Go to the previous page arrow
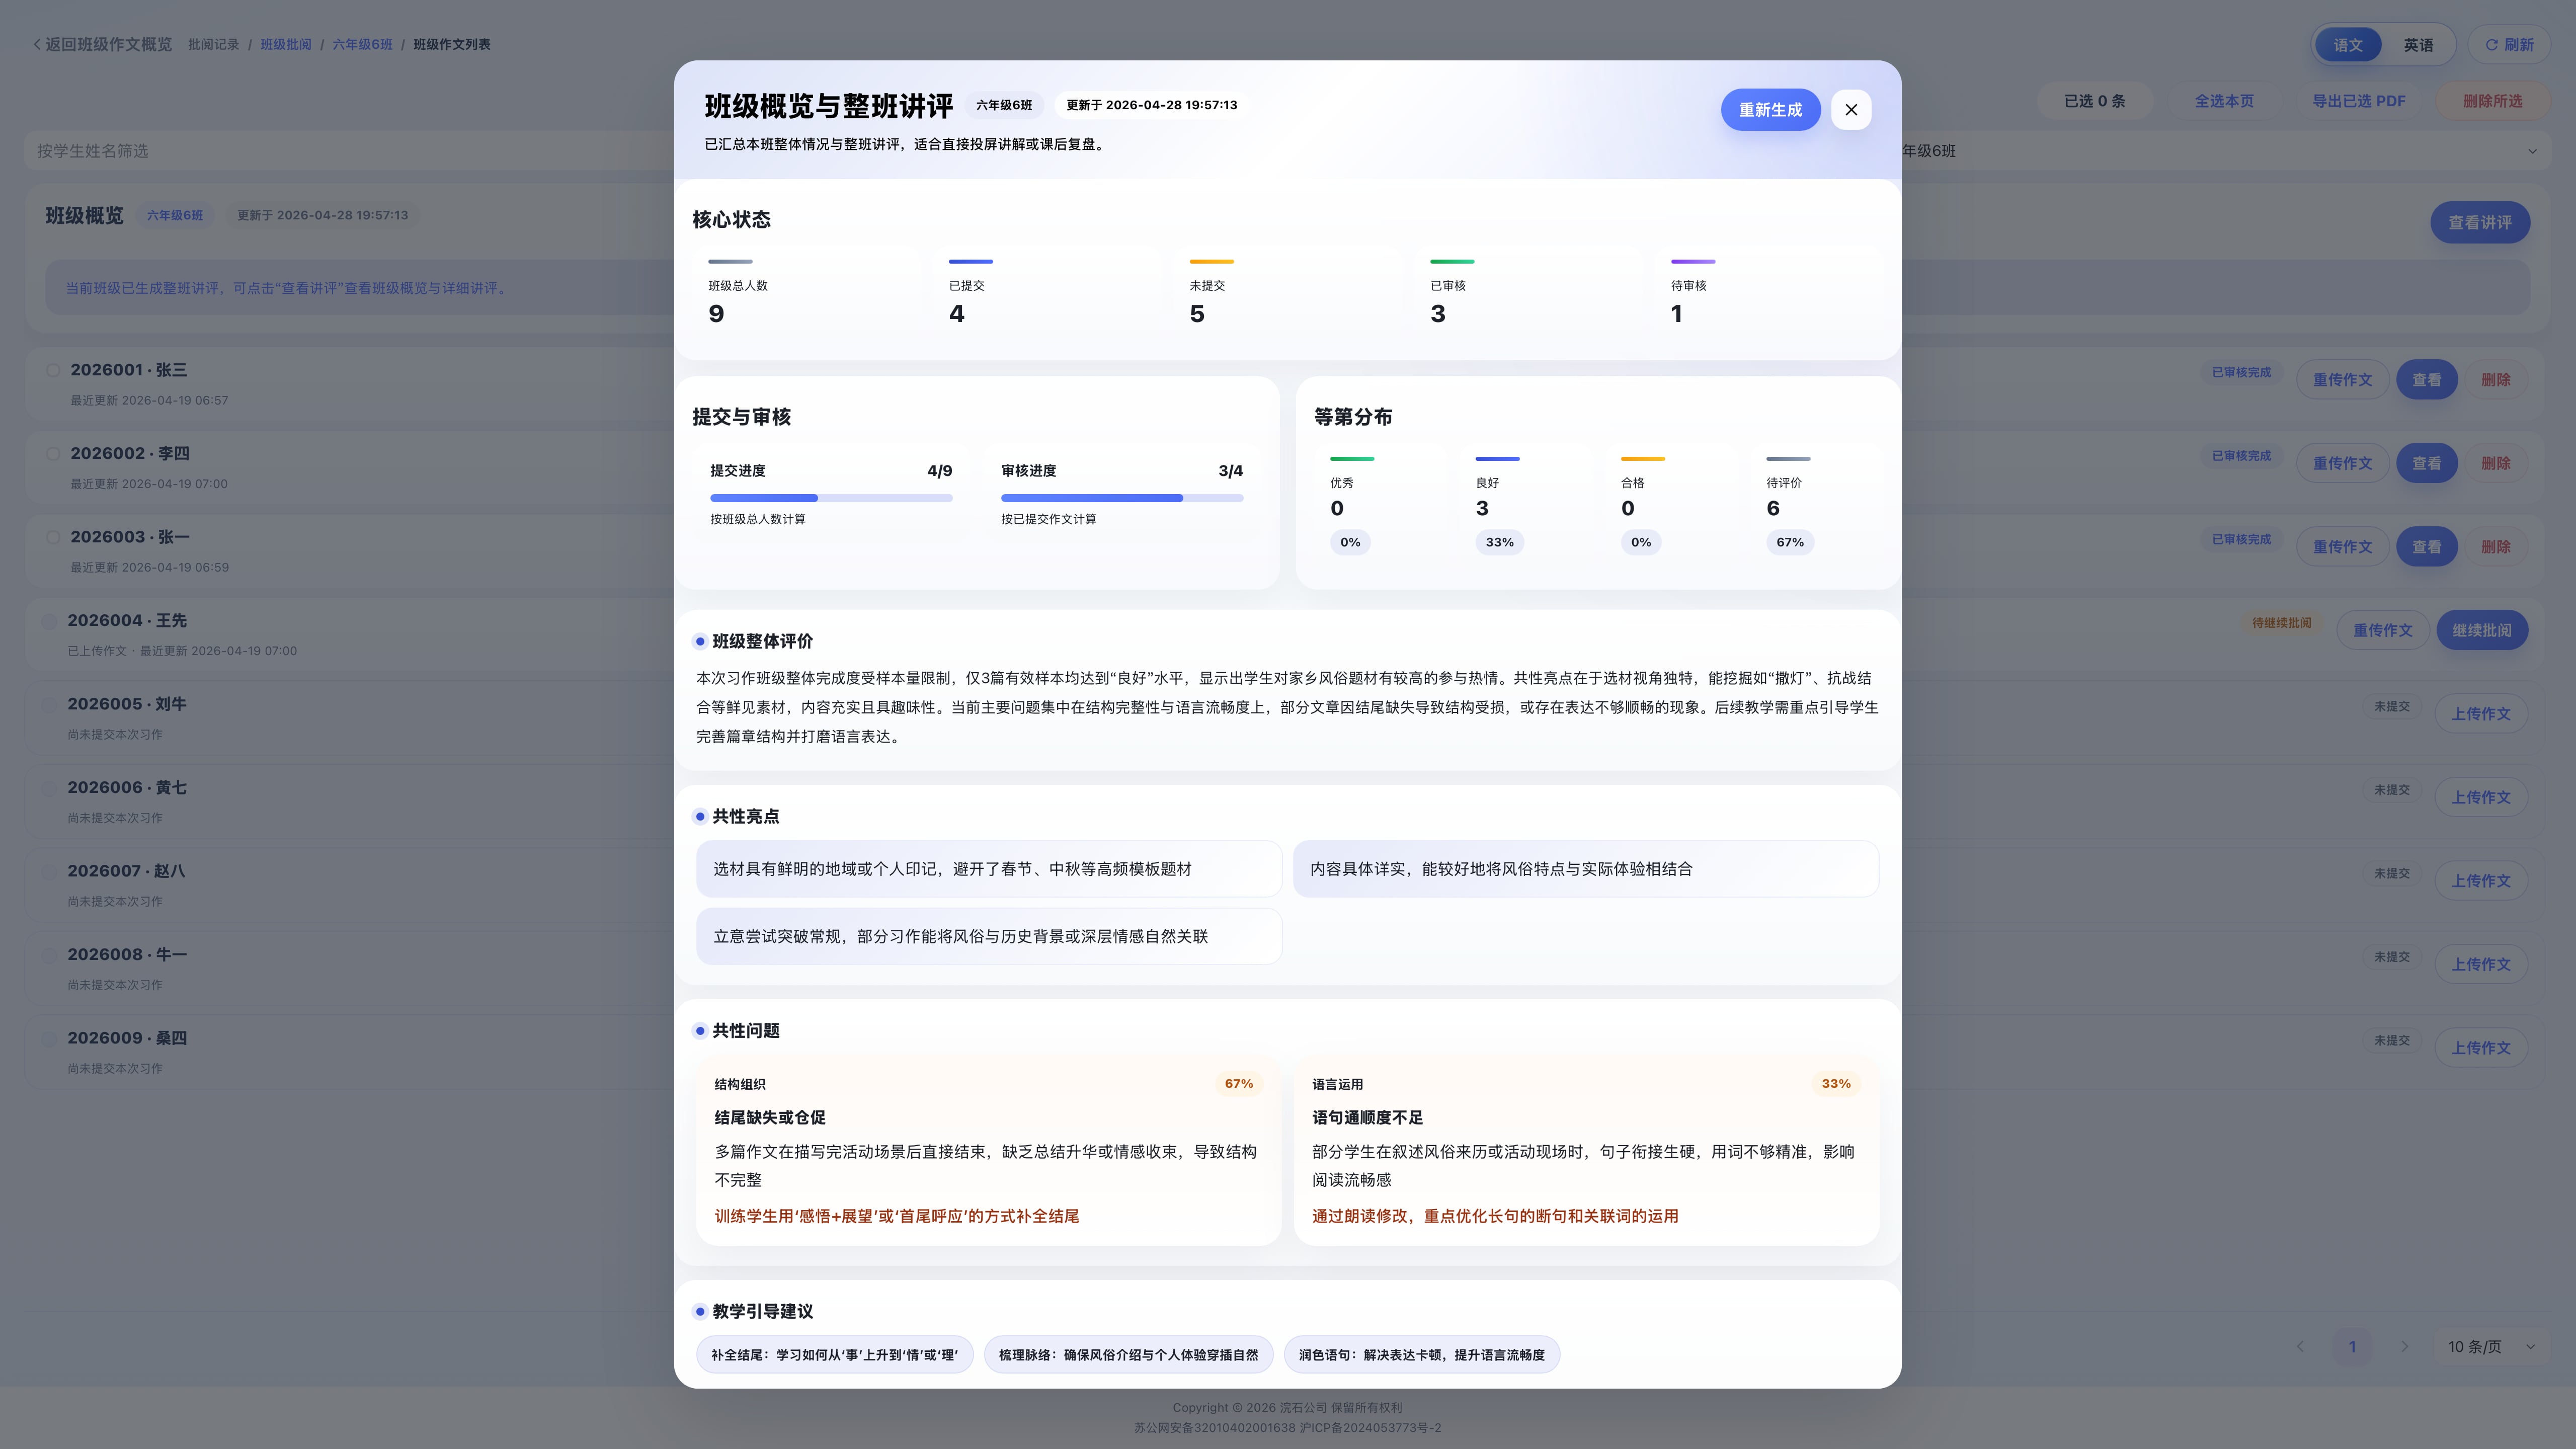 pos(2300,1347)
